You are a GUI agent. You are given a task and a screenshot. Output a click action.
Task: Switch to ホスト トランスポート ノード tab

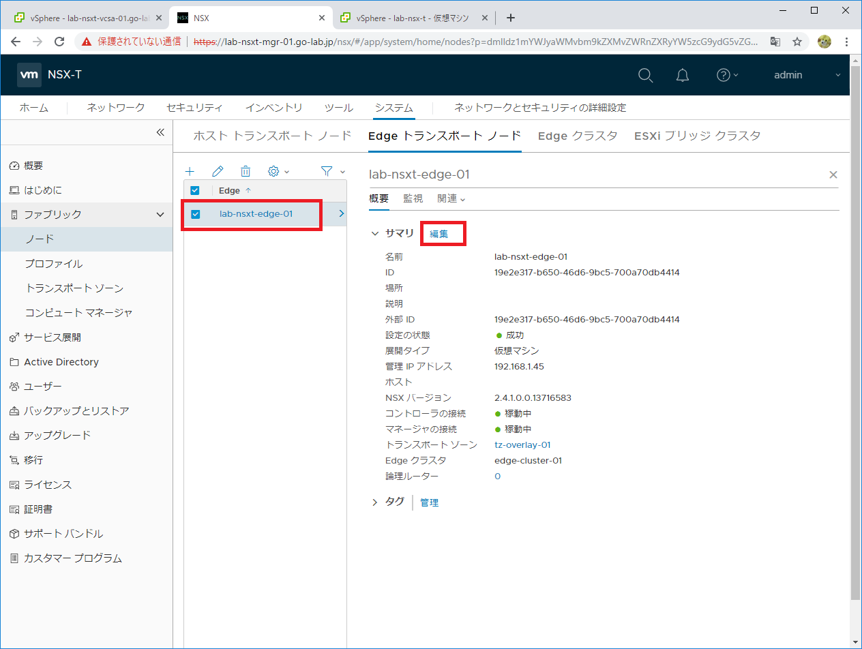click(273, 136)
